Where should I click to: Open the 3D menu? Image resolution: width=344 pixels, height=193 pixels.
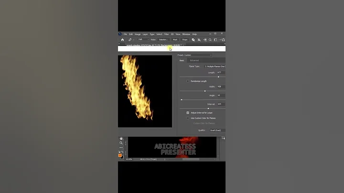coord(172,34)
